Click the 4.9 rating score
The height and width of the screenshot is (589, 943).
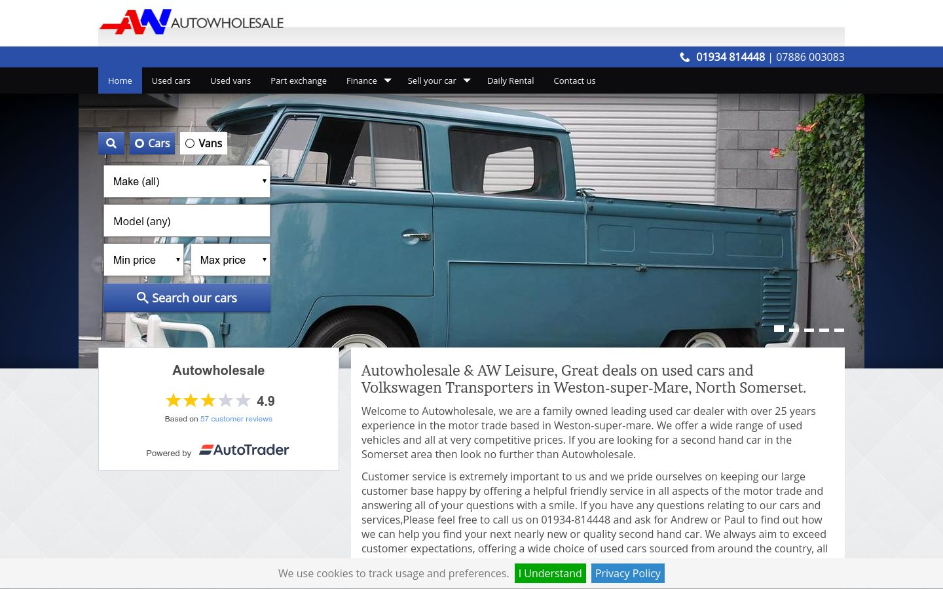click(x=266, y=401)
